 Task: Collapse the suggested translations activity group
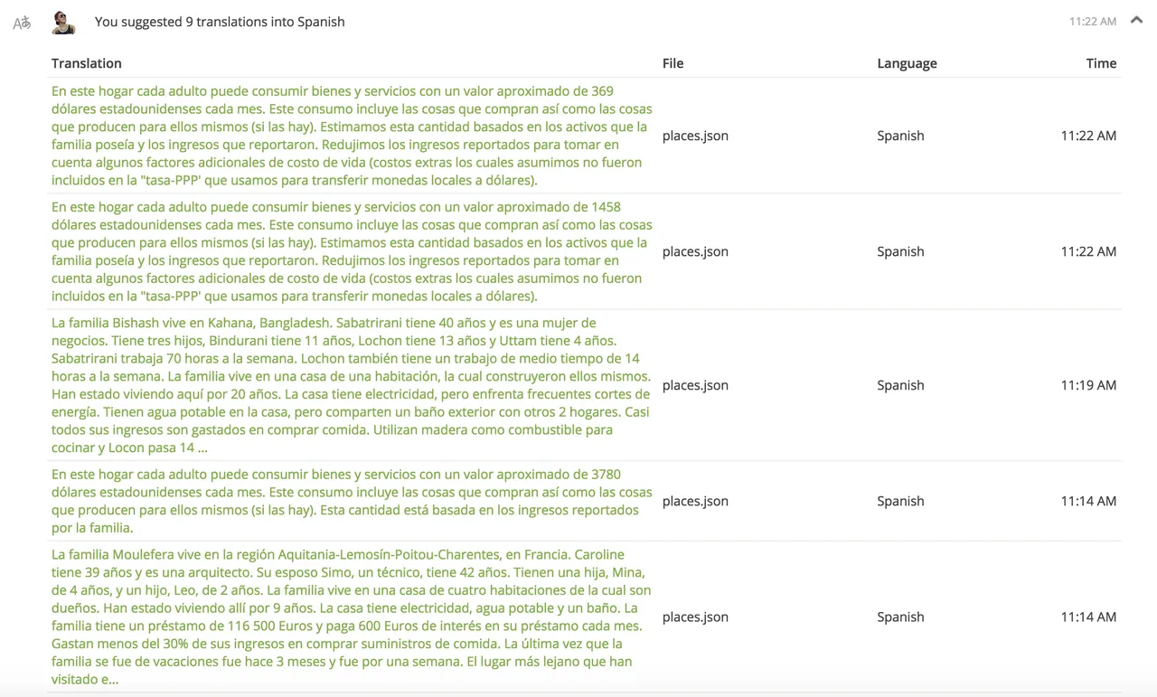1136,21
